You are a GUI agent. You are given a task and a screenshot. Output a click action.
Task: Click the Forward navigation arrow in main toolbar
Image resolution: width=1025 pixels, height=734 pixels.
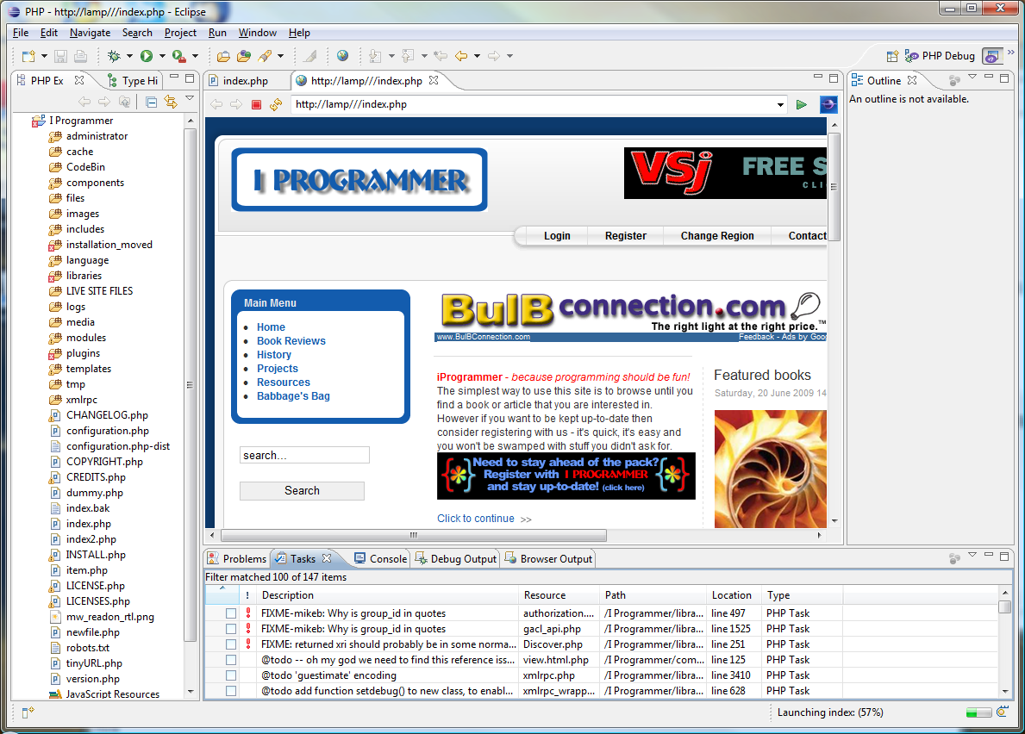point(494,56)
